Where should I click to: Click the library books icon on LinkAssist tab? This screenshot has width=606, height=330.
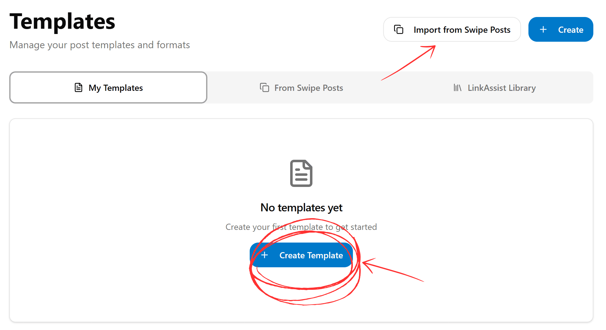click(457, 87)
